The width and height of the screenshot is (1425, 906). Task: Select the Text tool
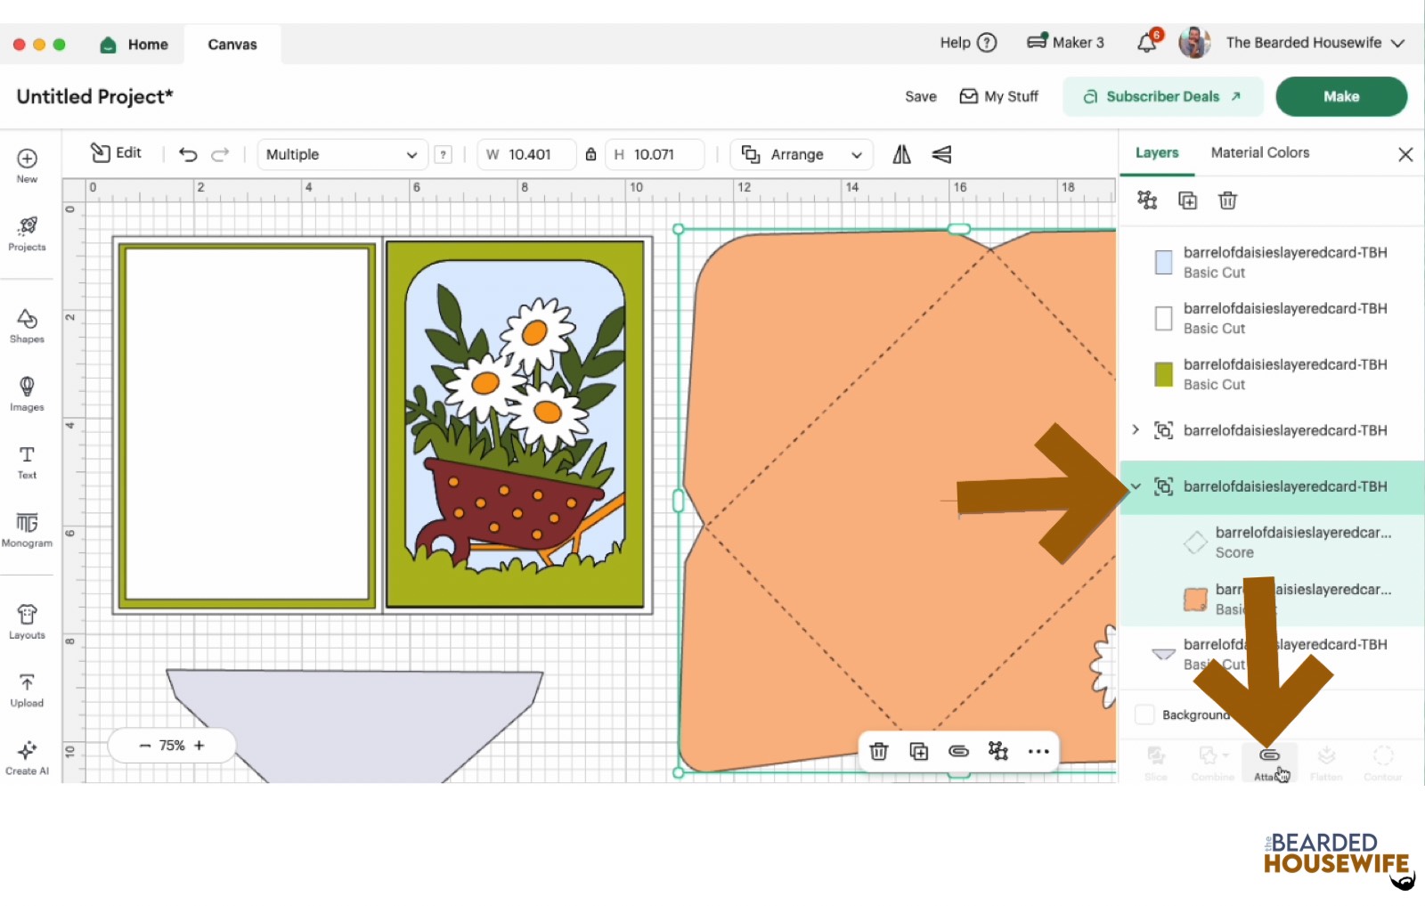pos(27,461)
